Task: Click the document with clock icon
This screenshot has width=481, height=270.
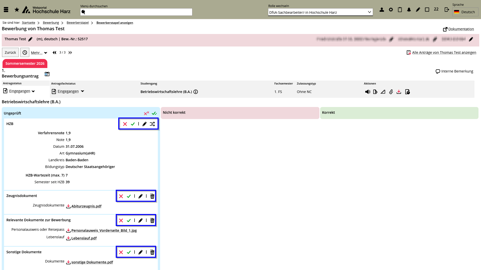Action: pyautogui.click(x=407, y=92)
